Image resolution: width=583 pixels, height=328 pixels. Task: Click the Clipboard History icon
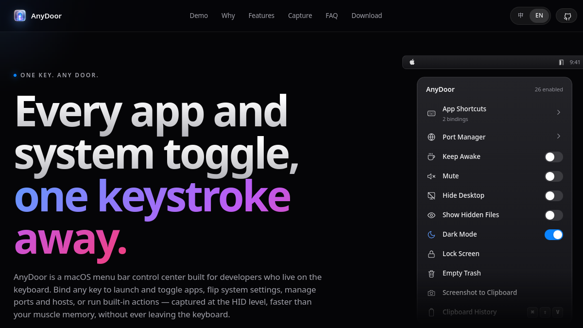[x=431, y=312]
